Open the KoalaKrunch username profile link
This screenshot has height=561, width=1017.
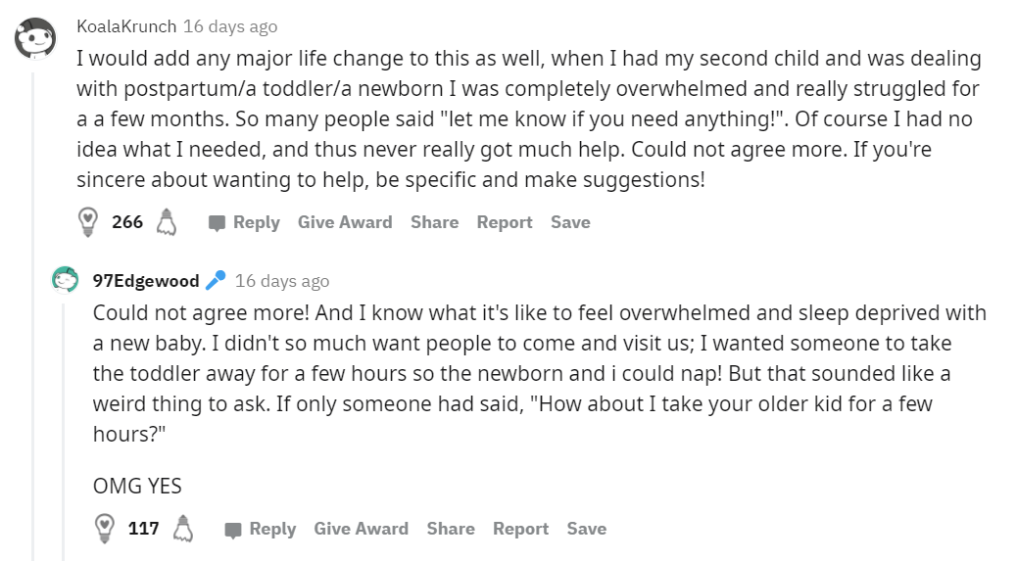(126, 25)
